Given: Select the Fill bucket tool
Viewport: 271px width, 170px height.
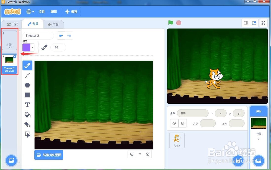Looking at the screenshot, I should pos(27,115).
